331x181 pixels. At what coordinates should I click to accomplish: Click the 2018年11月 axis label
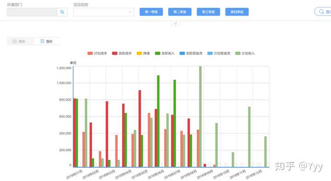pyautogui.click(x=238, y=175)
